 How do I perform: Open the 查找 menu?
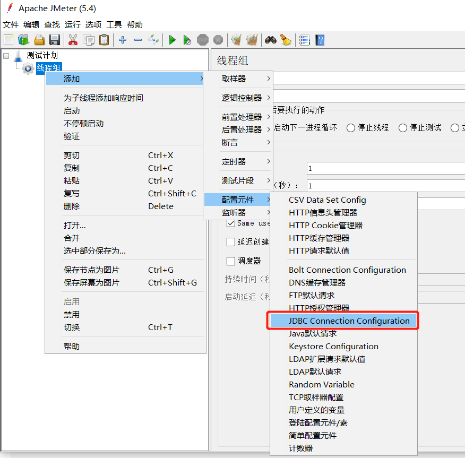52,24
